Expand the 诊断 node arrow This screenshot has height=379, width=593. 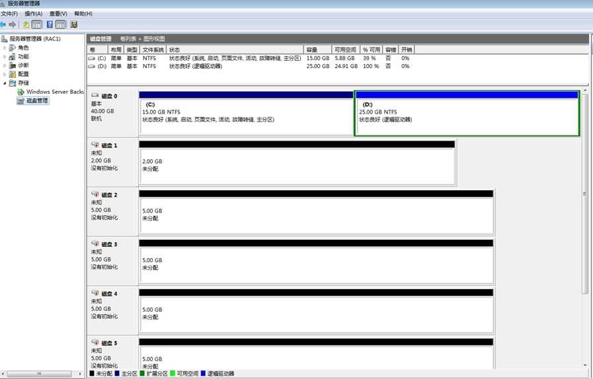click(x=5, y=65)
